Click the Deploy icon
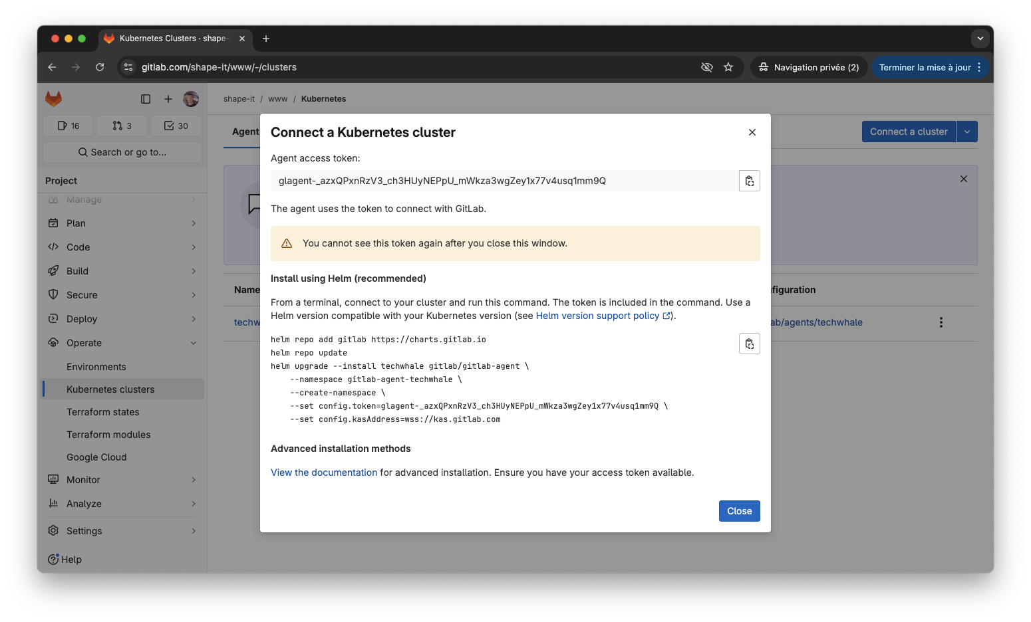Image resolution: width=1031 pixels, height=622 pixels. [53, 318]
